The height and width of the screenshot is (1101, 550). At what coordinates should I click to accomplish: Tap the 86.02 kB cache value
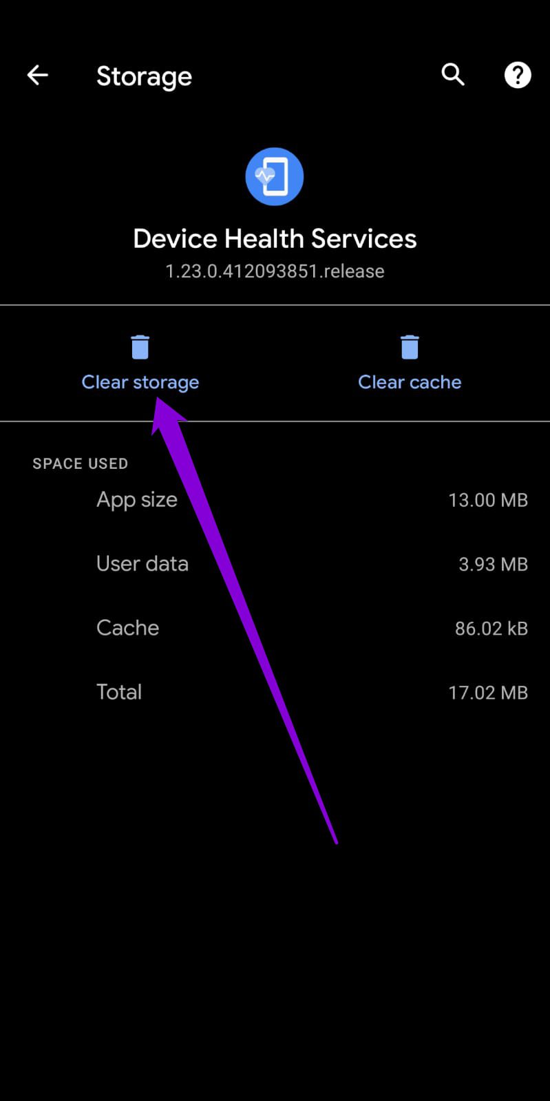491,629
